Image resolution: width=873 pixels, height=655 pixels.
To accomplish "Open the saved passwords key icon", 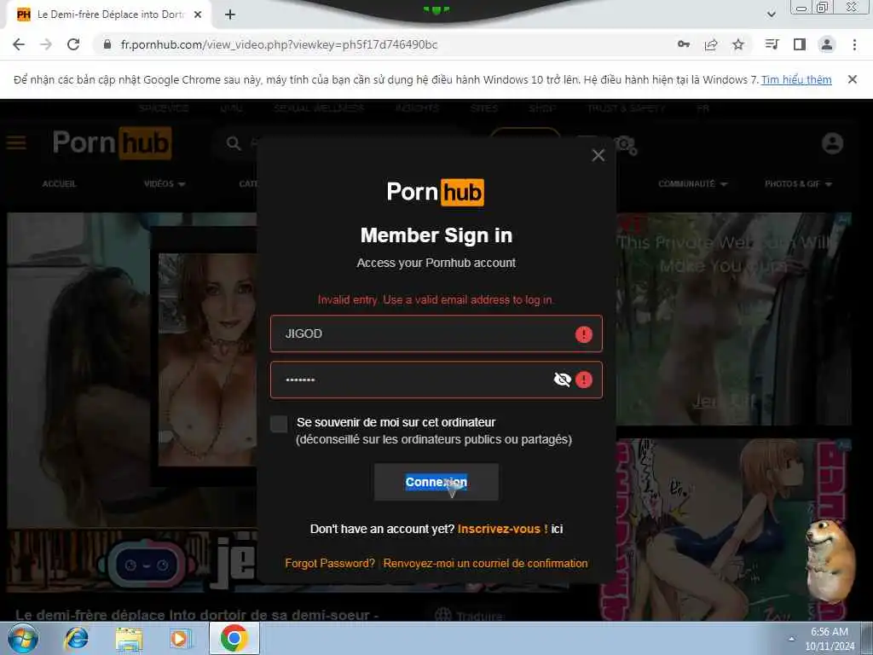I will pyautogui.click(x=684, y=44).
